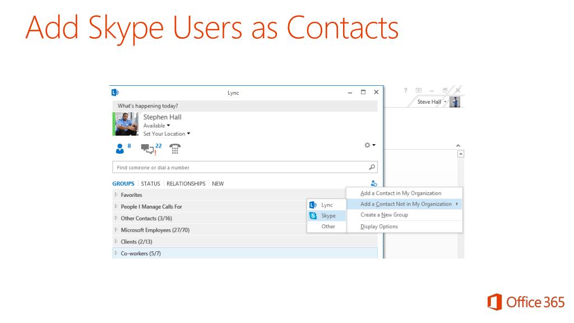Image resolution: width=574 pixels, height=323 pixels.
Task: Open Display Options menu entry
Action: [404, 227]
